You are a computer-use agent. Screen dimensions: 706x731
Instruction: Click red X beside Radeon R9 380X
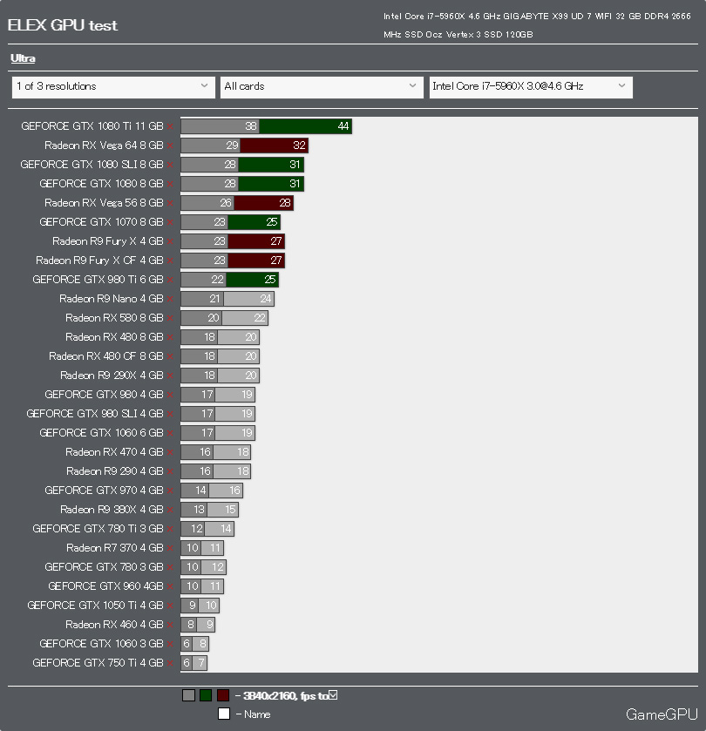coord(170,510)
